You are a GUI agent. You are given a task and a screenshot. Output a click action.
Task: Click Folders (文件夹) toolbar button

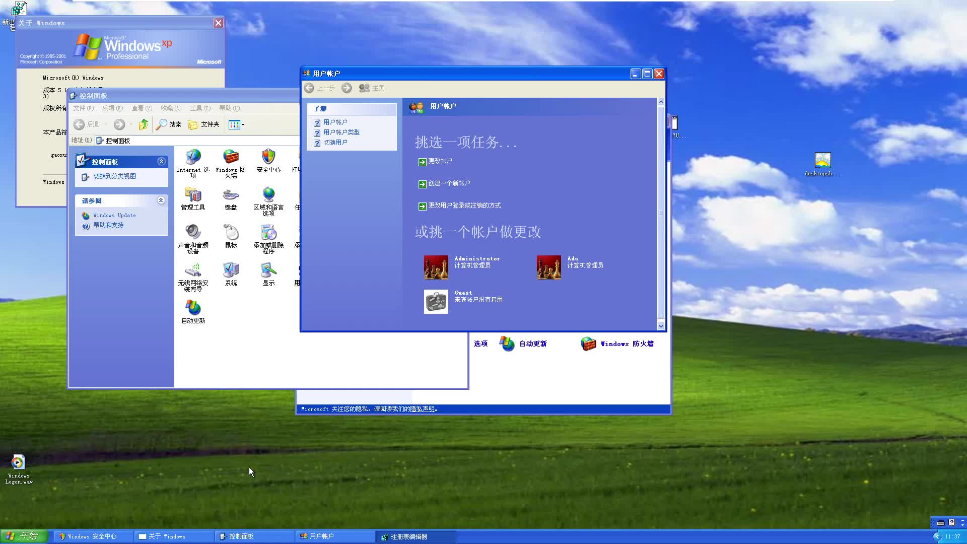pos(203,124)
